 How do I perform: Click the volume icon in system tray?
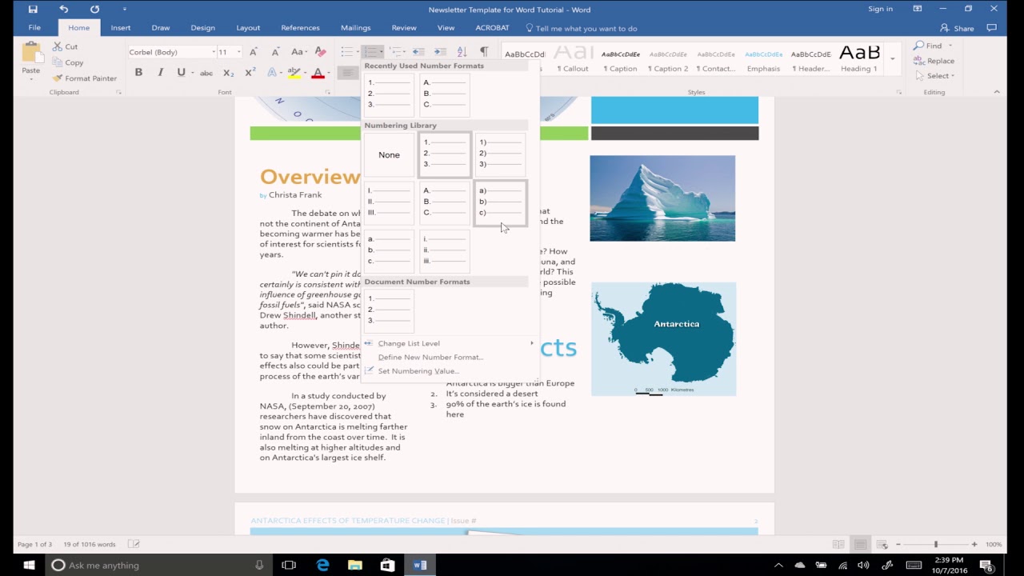click(x=863, y=565)
